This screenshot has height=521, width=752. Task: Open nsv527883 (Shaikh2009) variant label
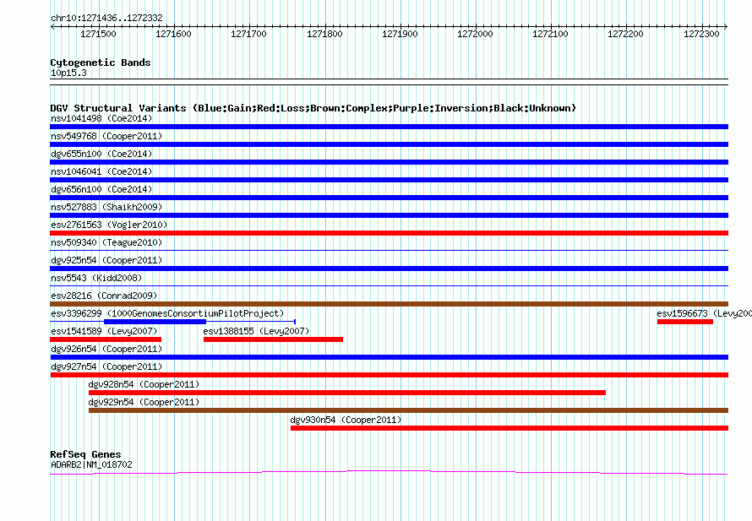106,207
